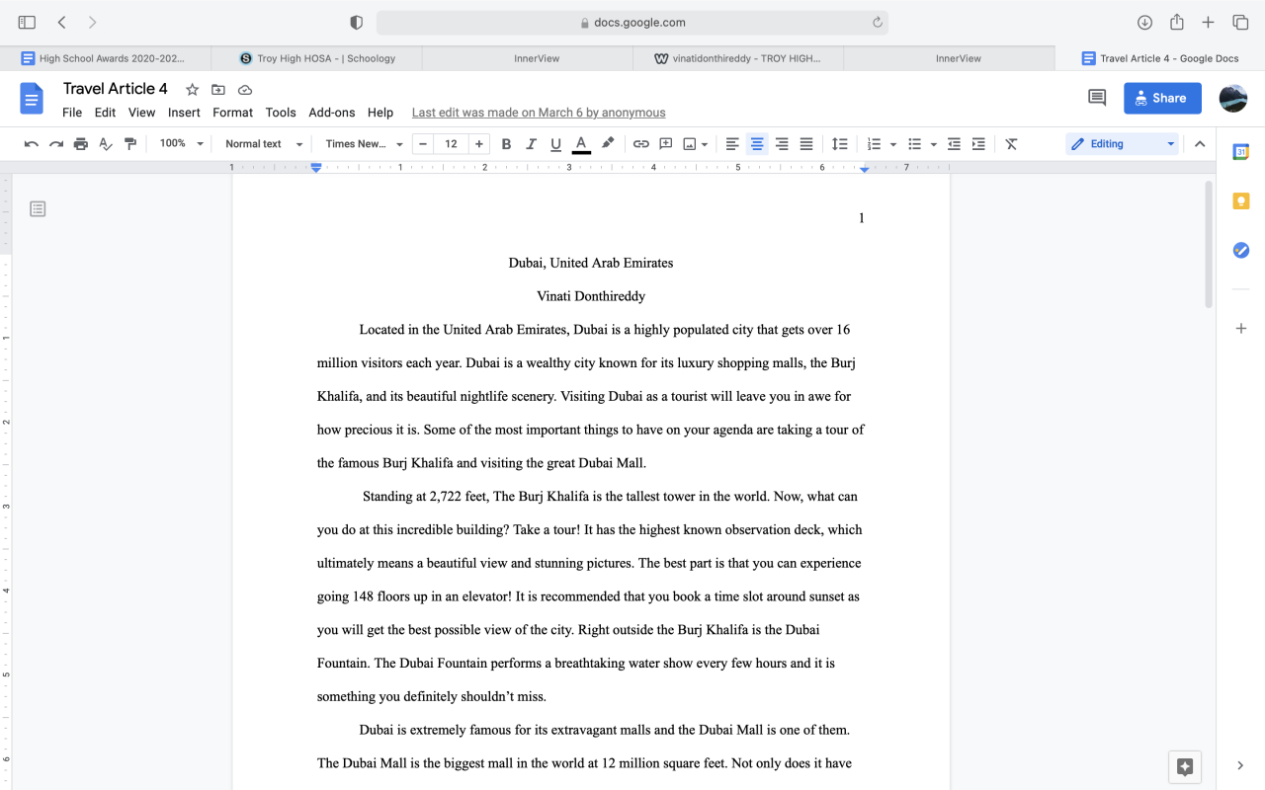1265x790 pixels.
Task: Click the Redo arrow icon
Action: pos(56,144)
